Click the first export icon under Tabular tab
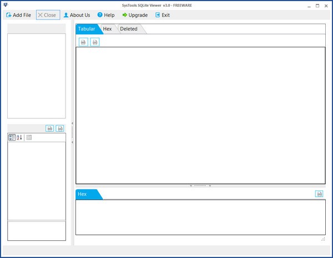Viewport: 333px width, 258px height. point(83,42)
